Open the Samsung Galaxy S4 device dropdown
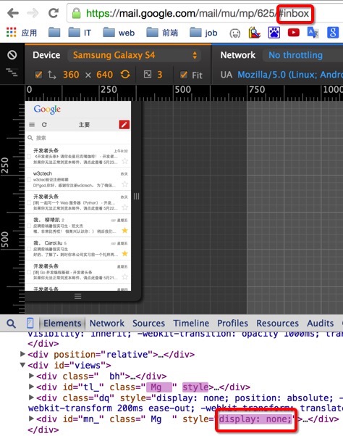The height and width of the screenshot is (436, 343). pyautogui.click(x=134, y=55)
